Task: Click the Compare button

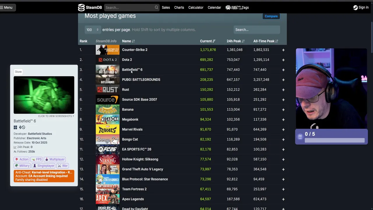Action: 271,16
